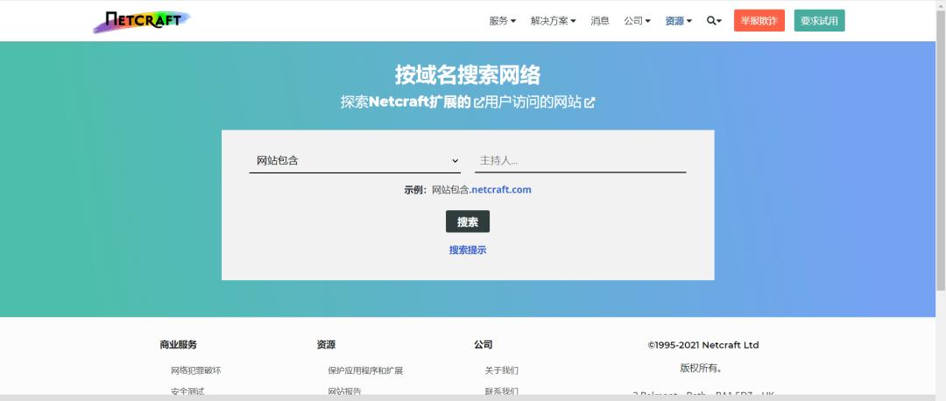Click the footer heading 资源
Viewport: 946px width, 401px height.
point(326,345)
